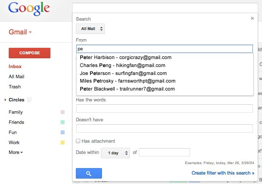Click the COMPOSE button
The width and height of the screenshot is (262, 184).
[x=29, y=53]
